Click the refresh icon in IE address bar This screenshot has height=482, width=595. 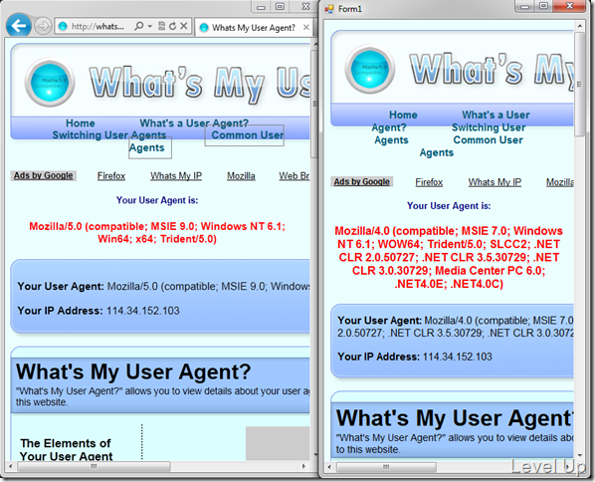coord(173,26)
